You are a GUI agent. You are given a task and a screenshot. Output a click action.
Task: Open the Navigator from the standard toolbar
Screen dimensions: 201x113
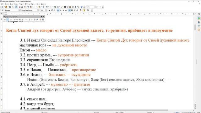(x=68, y=7)
